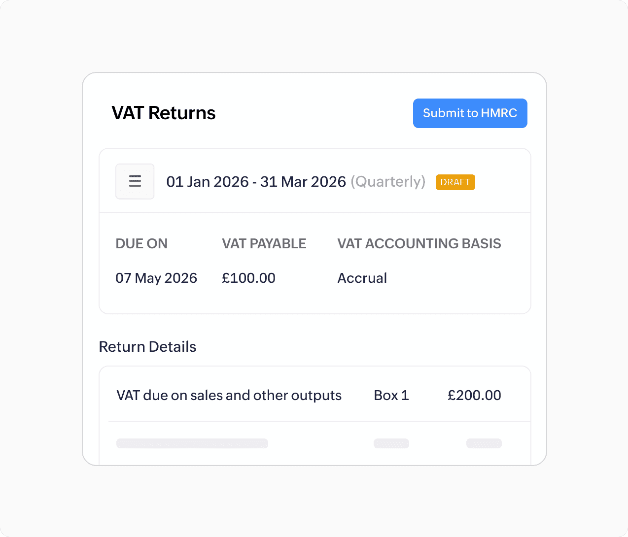Select the 07 May 2026 due date
The width and height of the screenshot is (628, 537).
[156, 278]
